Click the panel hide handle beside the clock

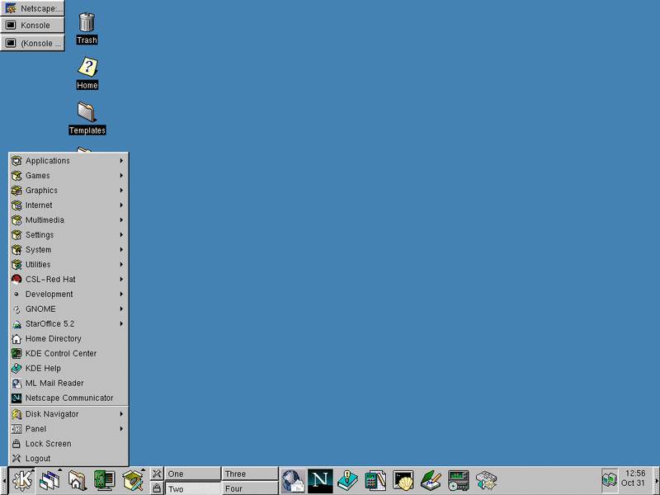pos(656,481)
